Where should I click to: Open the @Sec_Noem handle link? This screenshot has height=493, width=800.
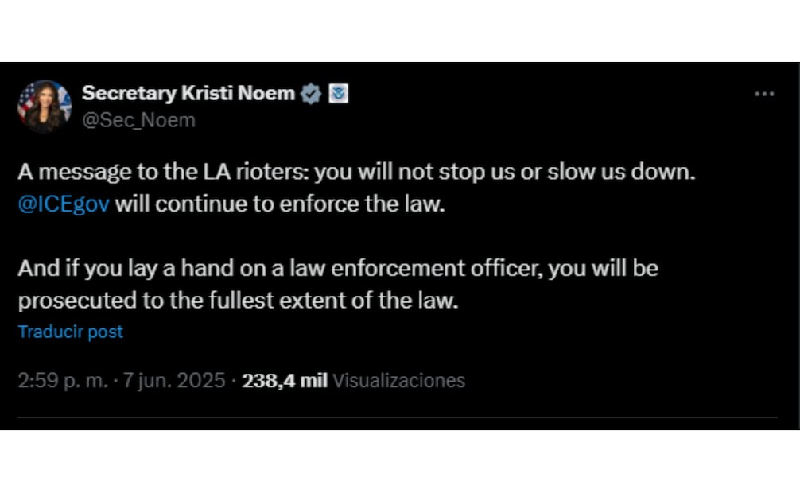pos(138,120)
